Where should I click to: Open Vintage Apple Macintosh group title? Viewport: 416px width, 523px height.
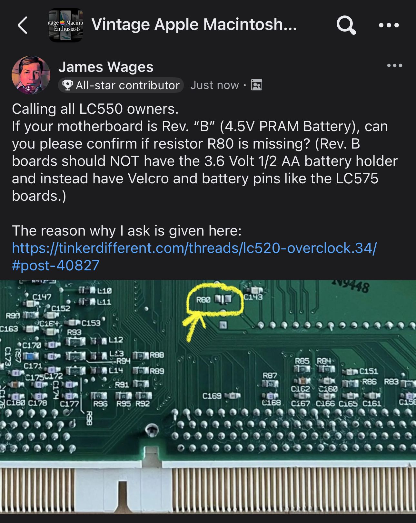pos(194,24)
